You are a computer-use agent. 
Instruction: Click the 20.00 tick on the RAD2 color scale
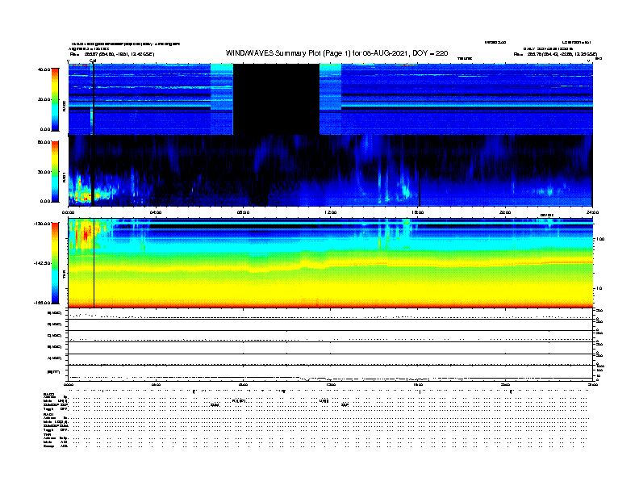(44, 99)
